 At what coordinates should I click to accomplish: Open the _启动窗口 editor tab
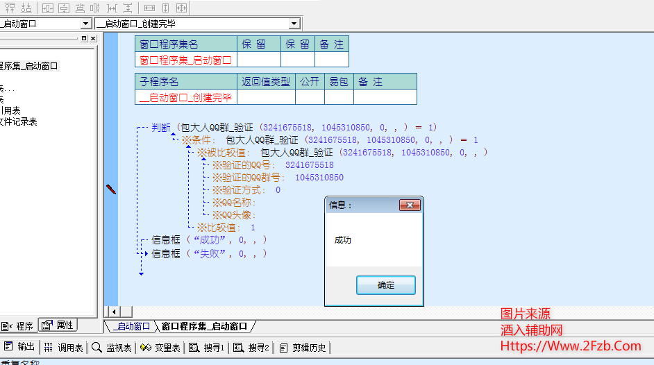click(131, 326)
